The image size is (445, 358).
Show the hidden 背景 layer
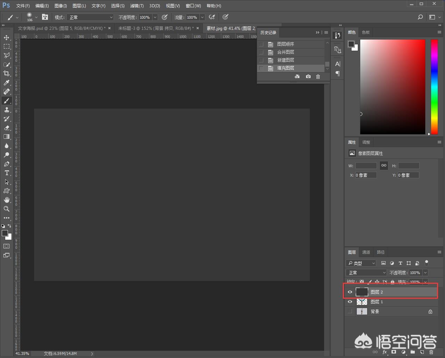click(x=350, y=312)
